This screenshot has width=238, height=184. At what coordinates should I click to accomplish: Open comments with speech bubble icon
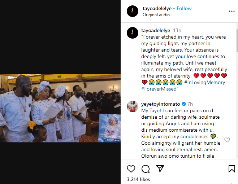click(146, 169)
